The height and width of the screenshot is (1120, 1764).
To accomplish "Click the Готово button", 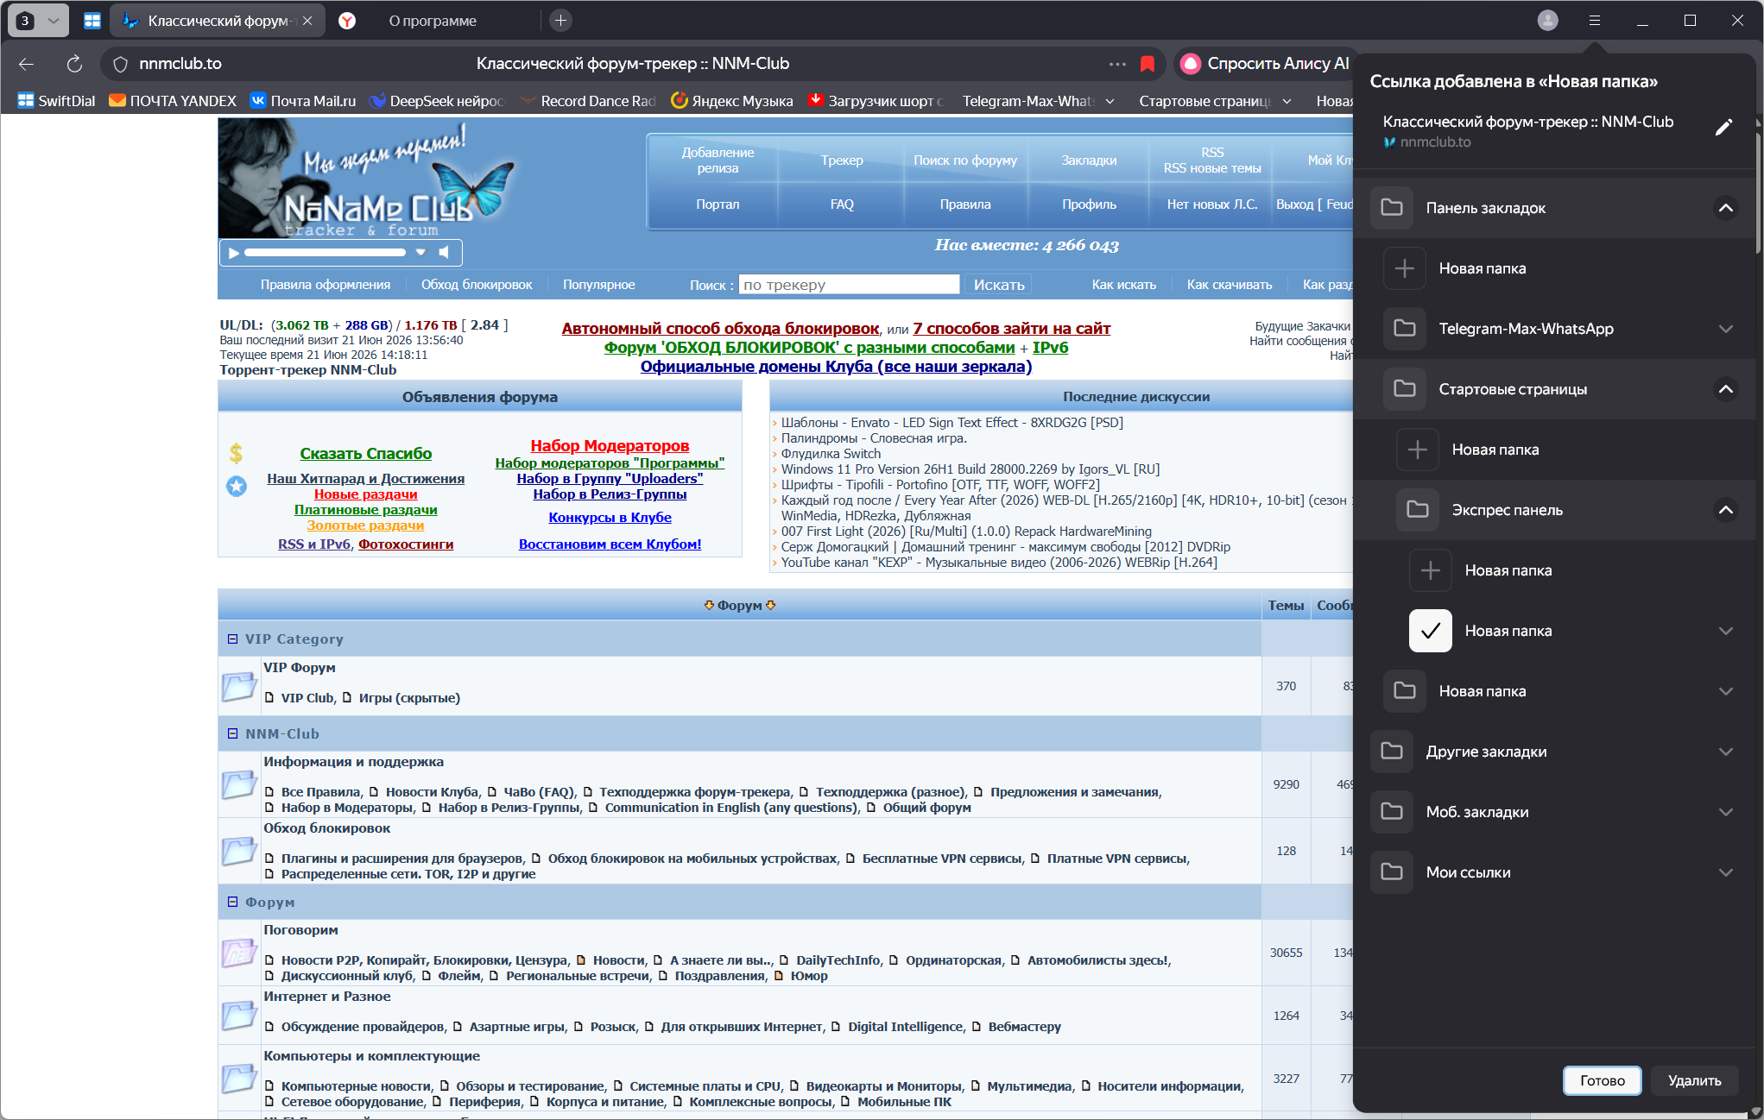I will click(1602, 1080).
